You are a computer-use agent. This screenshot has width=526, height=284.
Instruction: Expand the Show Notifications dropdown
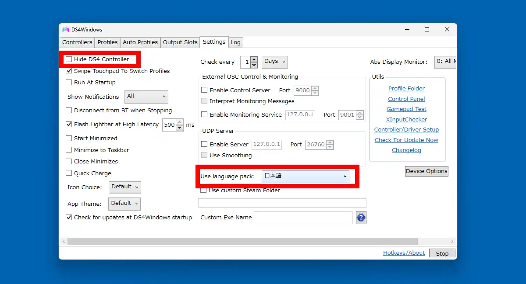146,97
